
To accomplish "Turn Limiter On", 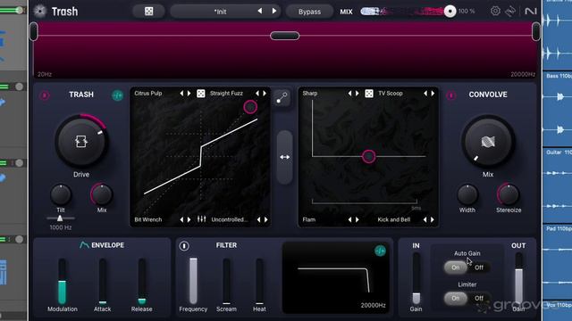I will tap(455, 299).
